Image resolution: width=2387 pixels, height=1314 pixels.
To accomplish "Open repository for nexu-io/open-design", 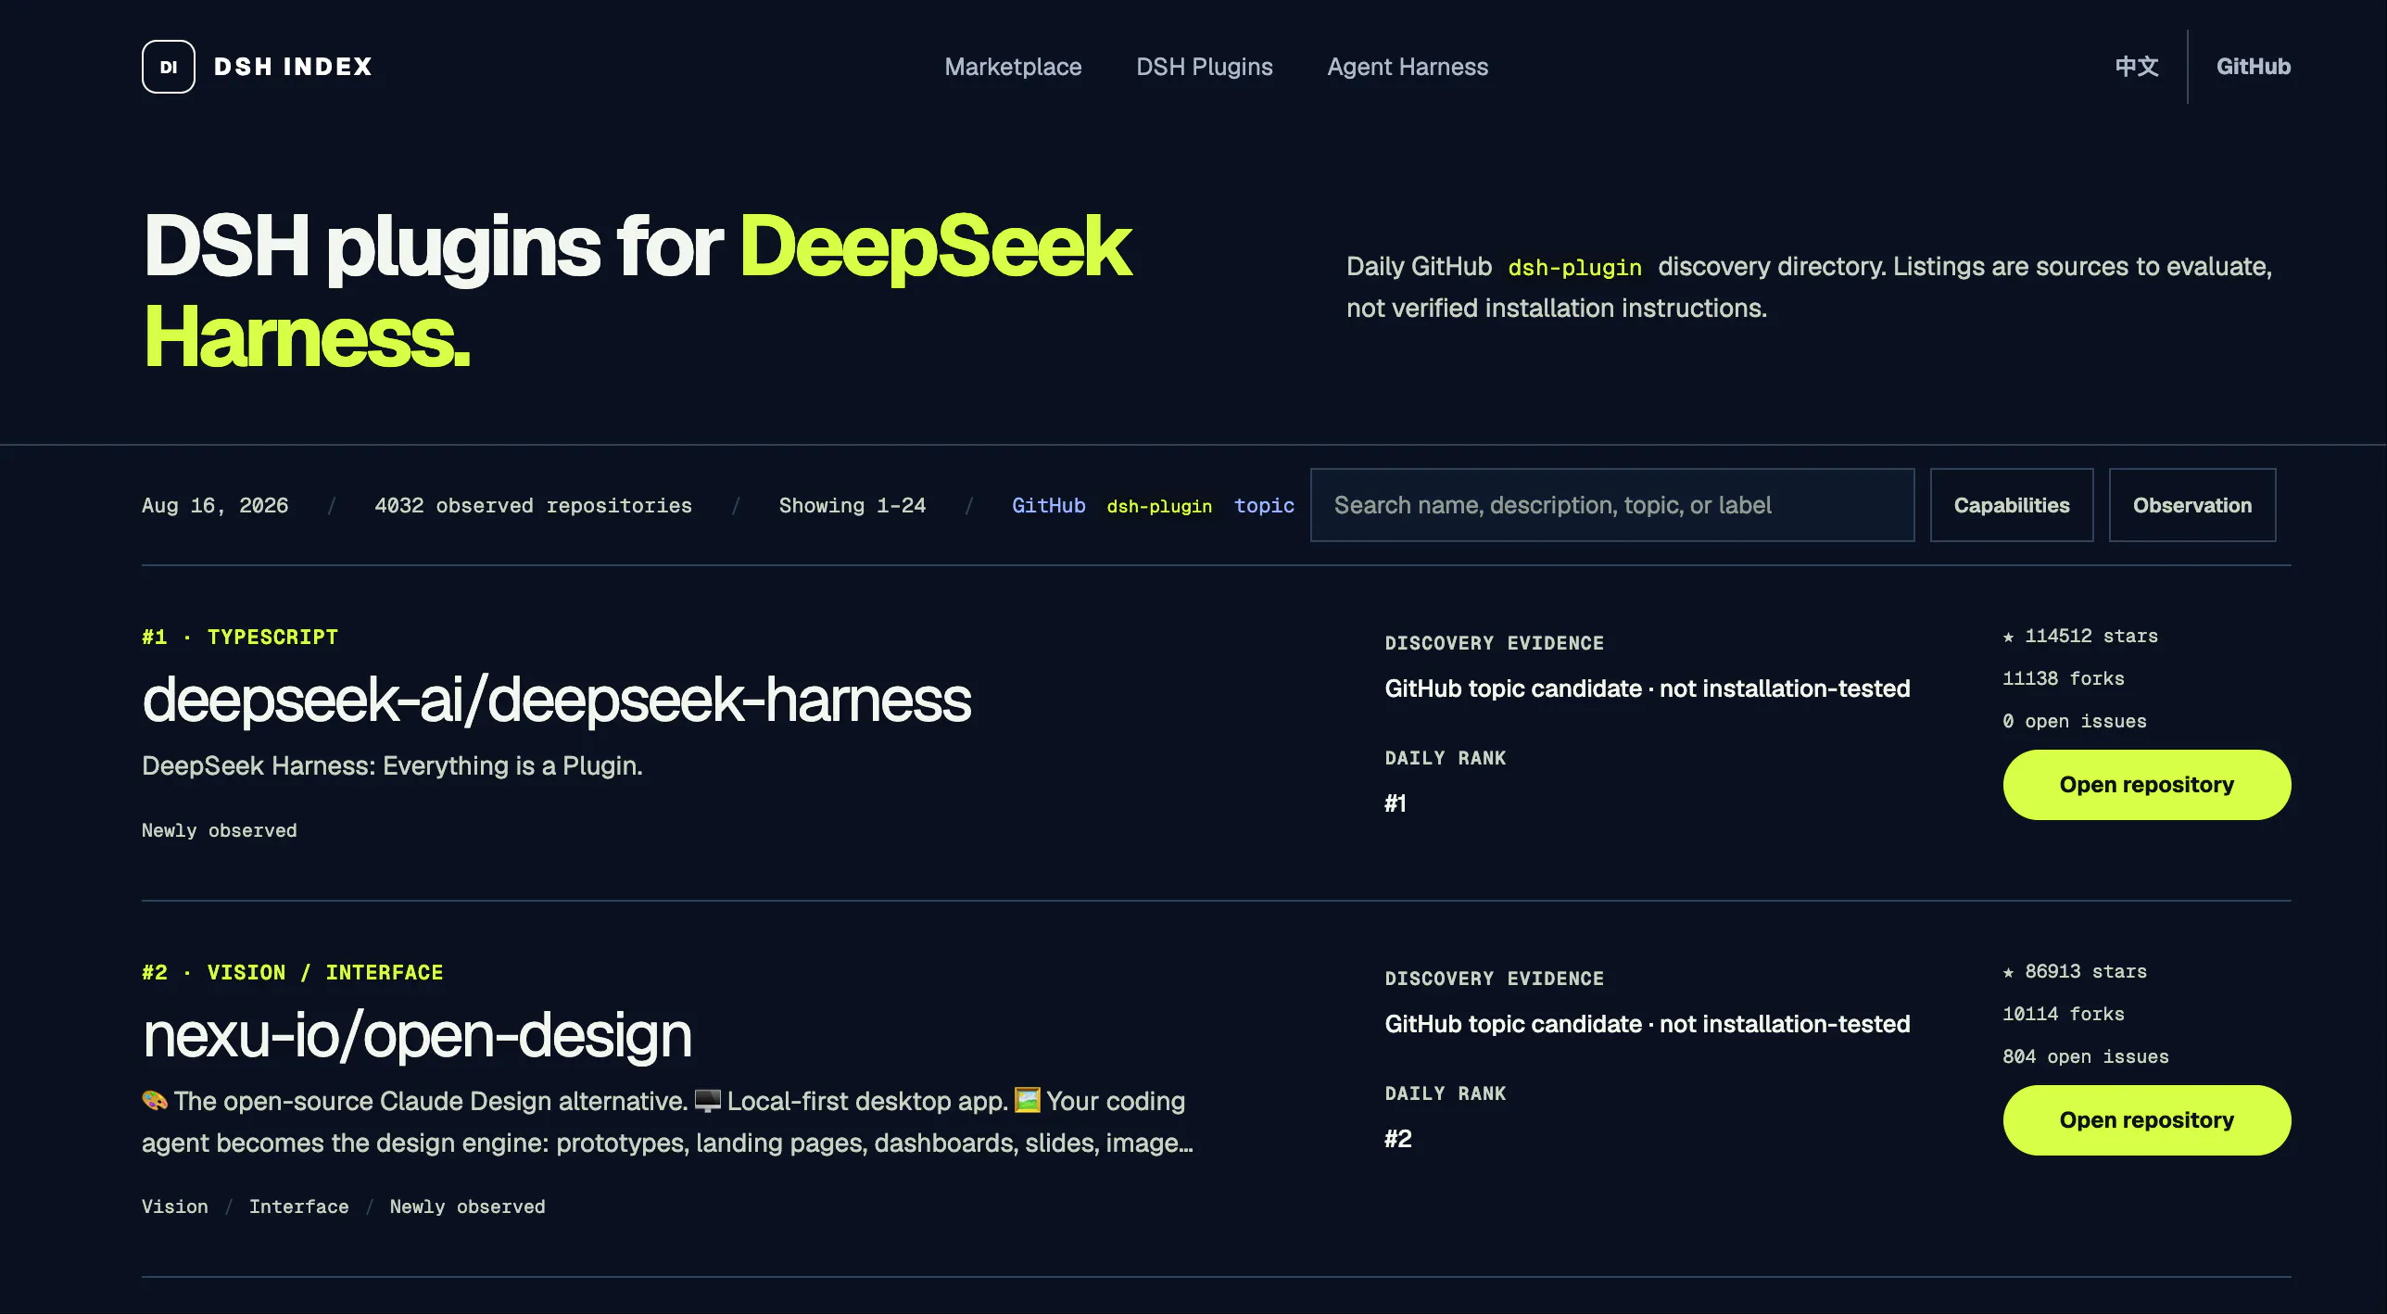I will (x=2147, y=1120).
